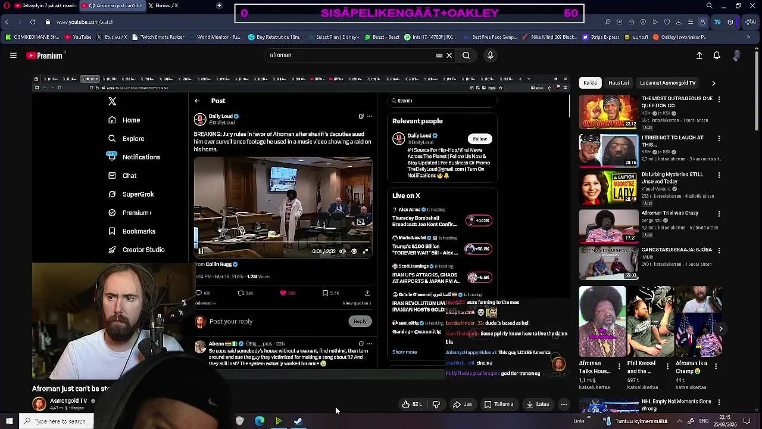762x429 pixels.
Task: Save the video using Tallenna button
Action: pyautogui.click(x=499, y=404)
